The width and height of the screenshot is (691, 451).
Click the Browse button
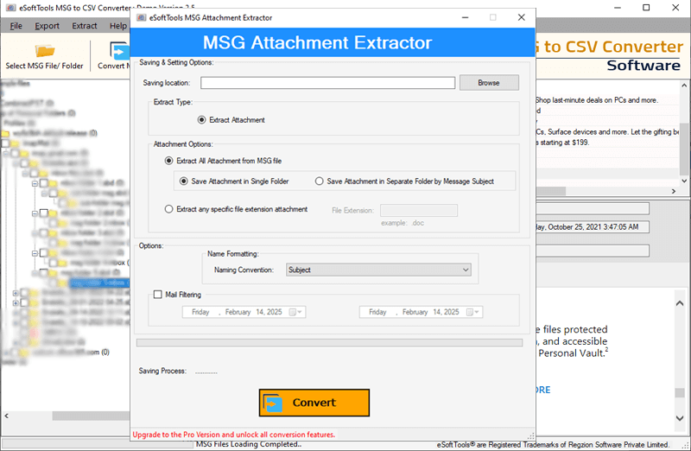[489, 83]
